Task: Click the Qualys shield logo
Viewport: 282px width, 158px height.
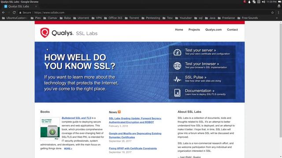Action: pyautogui.click(x=45, y=32)
